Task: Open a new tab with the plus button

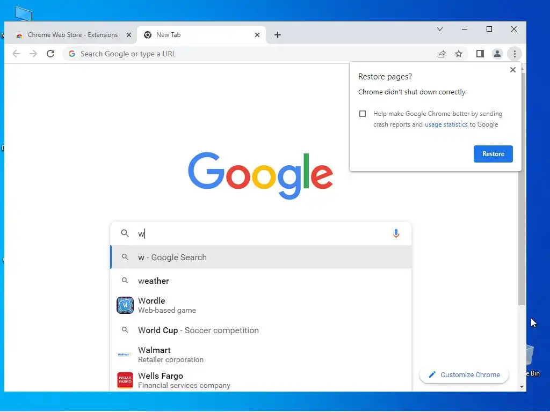Action: tap(278, 35)
